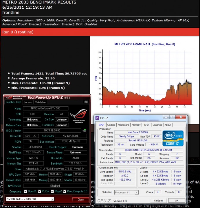200x208 pixels.
Task: Click the Core Speed 5150.8 MHz value
Action: [125, 172]
